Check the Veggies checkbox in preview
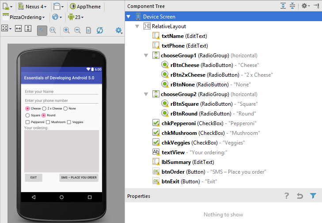 75,122
